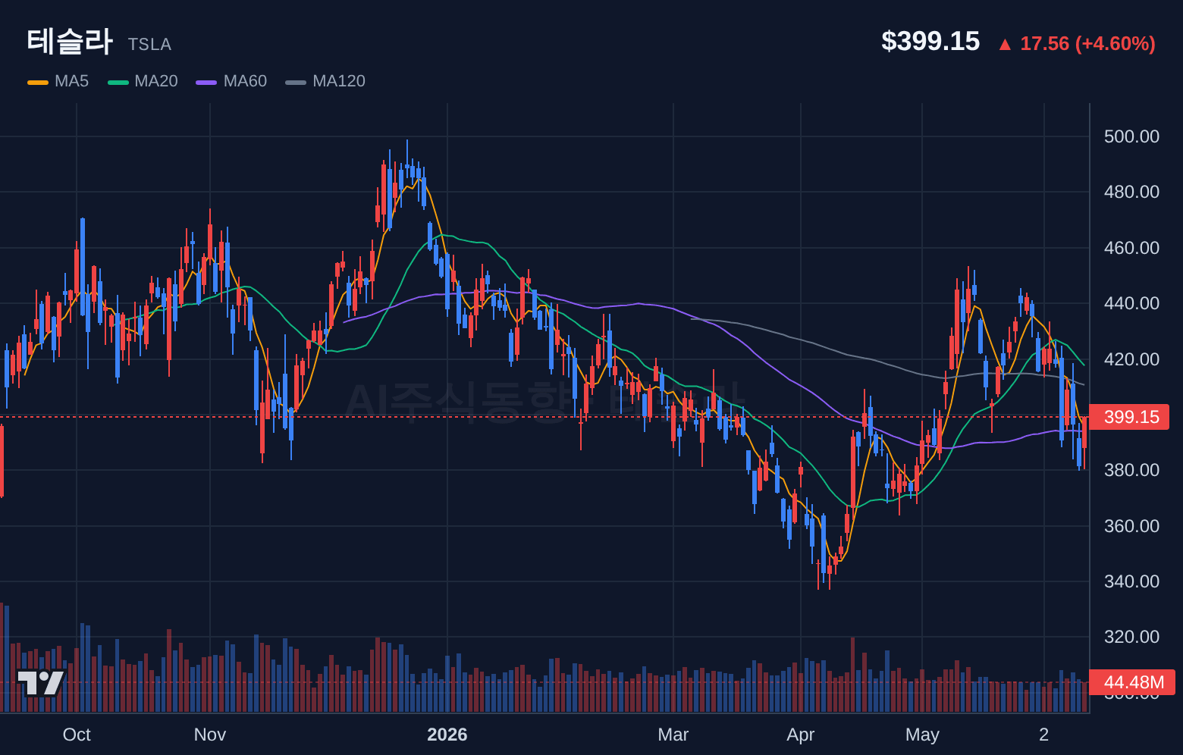Click the gray MA120 color line swatch

tap(296, 82)
